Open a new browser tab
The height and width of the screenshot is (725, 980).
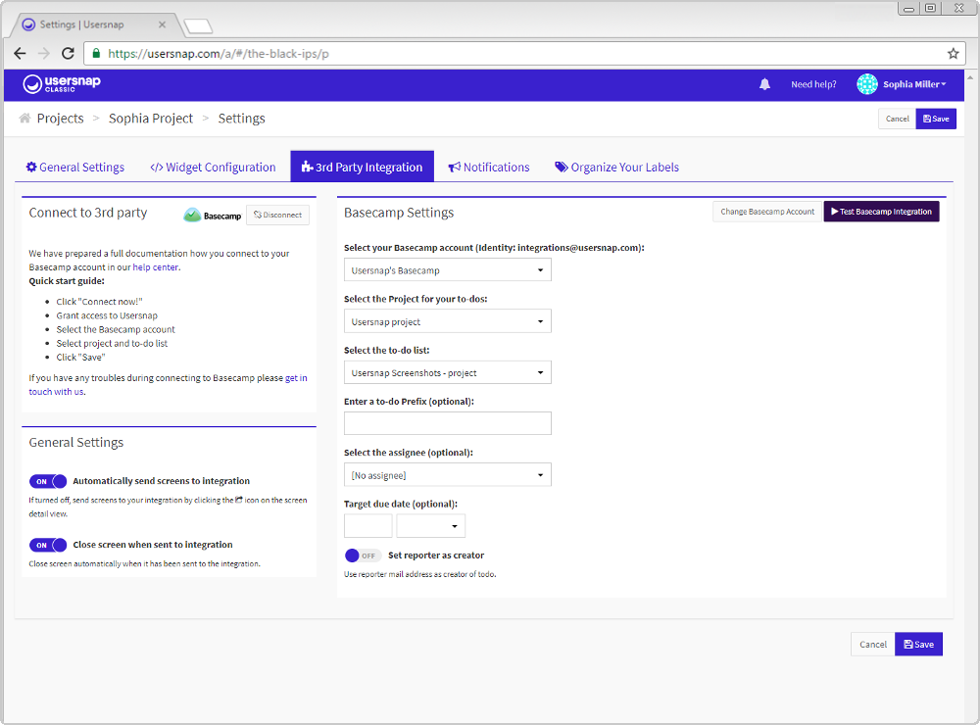pyautogui.click(x=199, y=26)
